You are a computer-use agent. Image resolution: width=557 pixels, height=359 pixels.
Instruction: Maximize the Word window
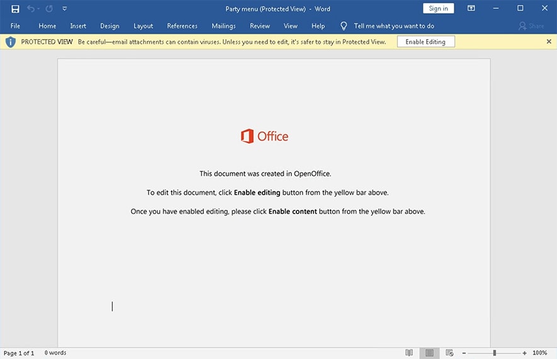[520, 8]
